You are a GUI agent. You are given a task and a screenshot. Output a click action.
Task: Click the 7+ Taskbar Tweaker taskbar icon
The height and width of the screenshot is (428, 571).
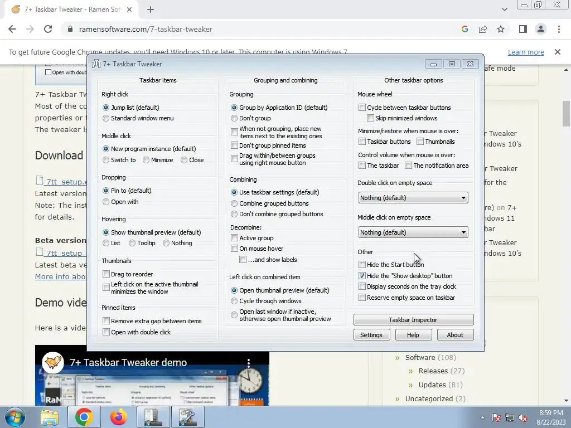point(188,417)
